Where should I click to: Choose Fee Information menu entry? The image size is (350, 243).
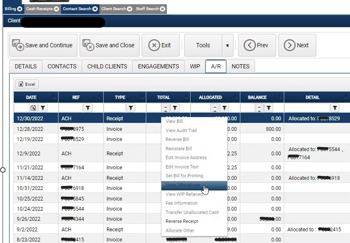[194, 203]
